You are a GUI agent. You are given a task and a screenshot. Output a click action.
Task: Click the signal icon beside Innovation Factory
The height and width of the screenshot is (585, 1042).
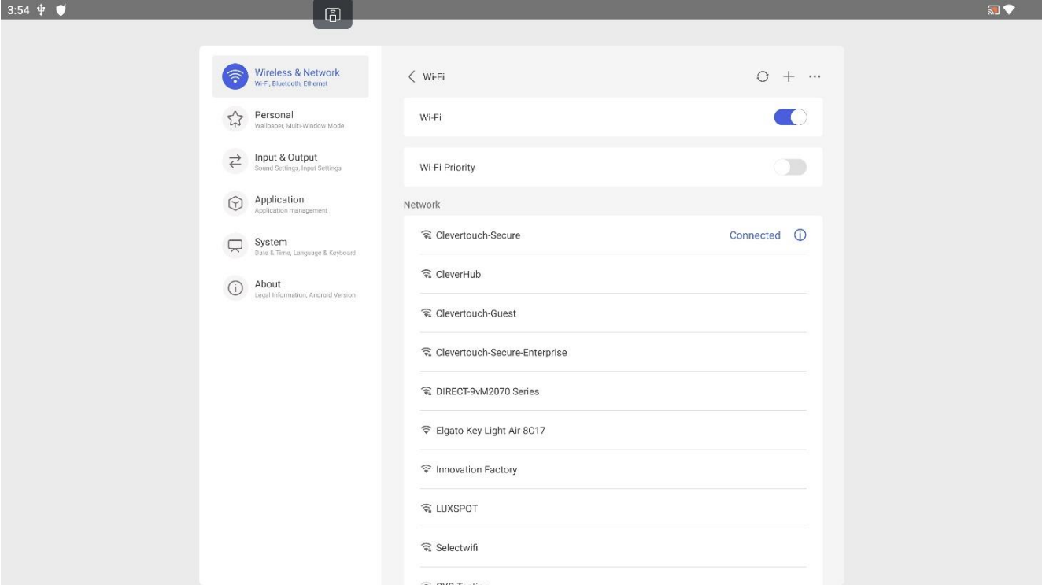click(427, 470)
